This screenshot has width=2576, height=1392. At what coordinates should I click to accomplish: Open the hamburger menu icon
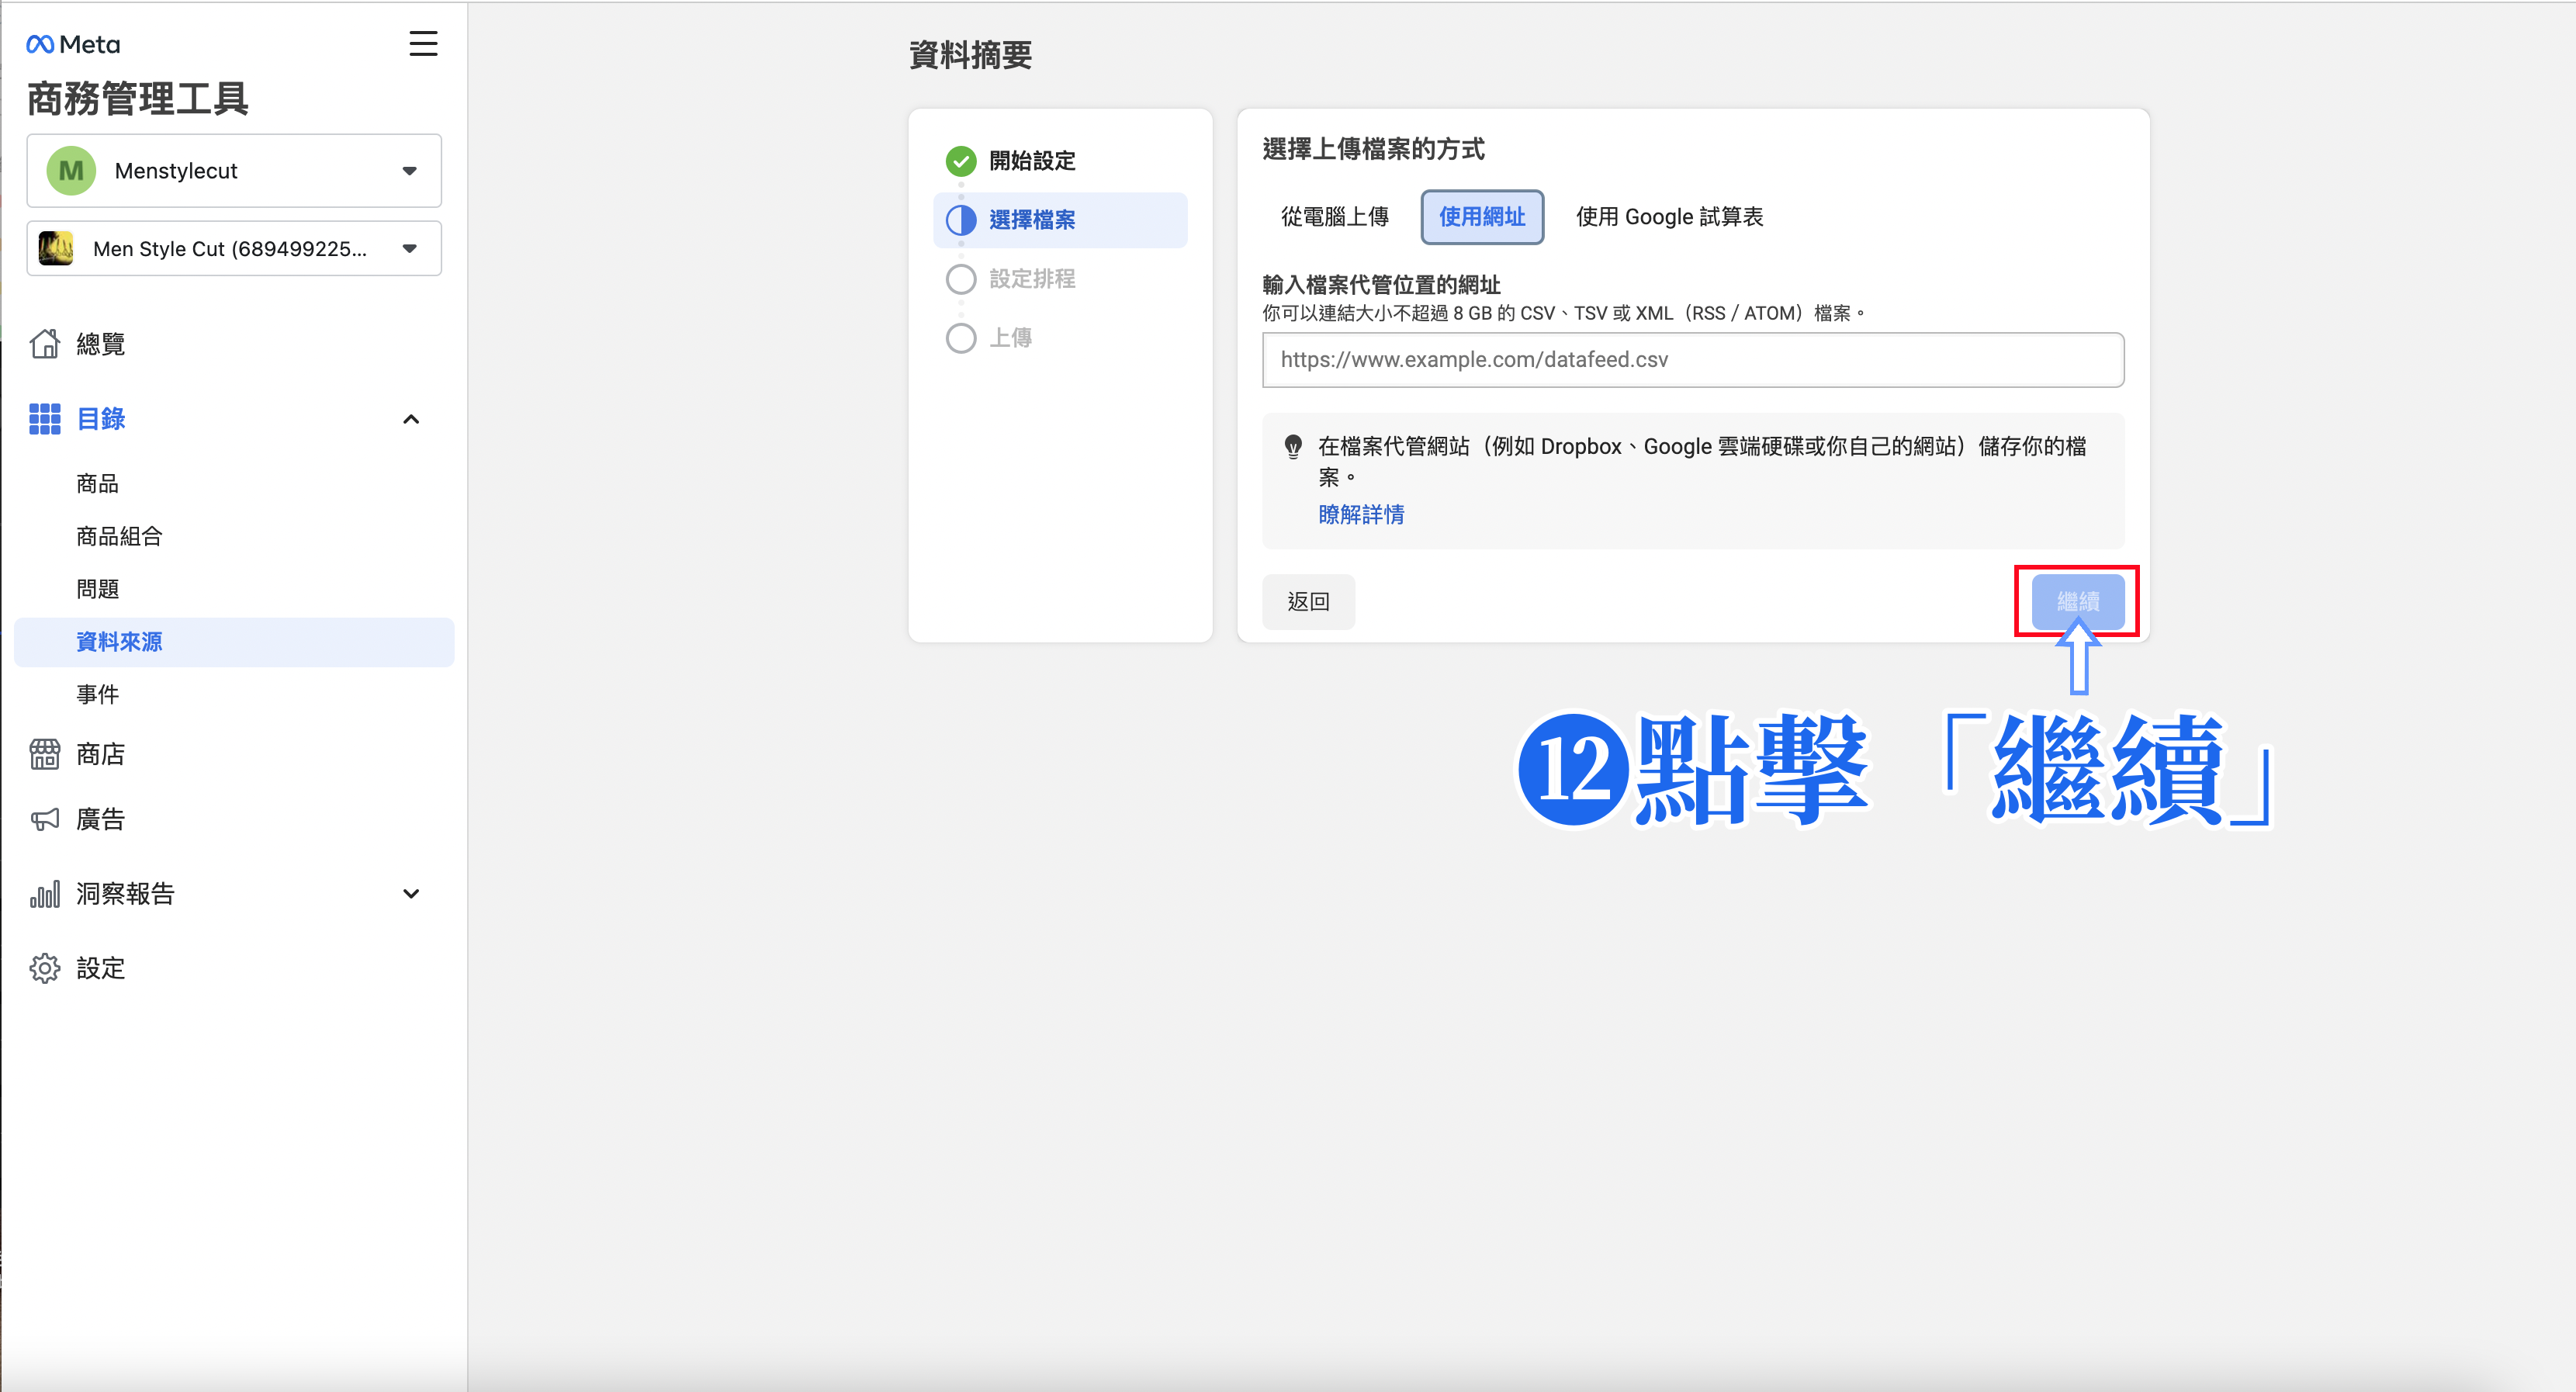pos(423,43)
